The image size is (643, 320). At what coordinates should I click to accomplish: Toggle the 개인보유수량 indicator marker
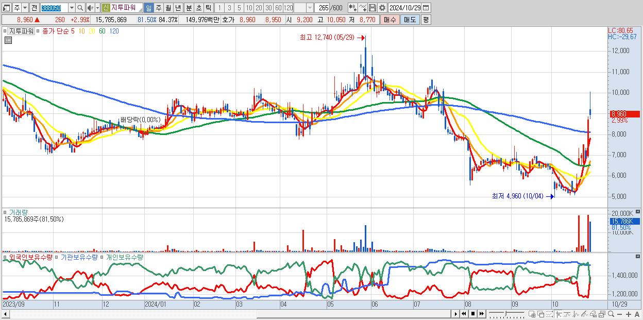tap(103, 257)
